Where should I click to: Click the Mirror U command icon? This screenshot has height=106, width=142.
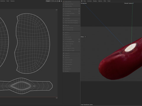64,32
